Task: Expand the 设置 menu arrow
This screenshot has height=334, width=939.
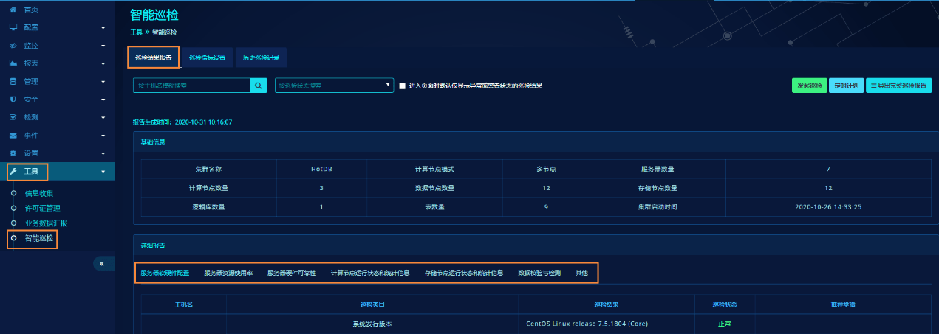Action: click(x=103, y=154)
